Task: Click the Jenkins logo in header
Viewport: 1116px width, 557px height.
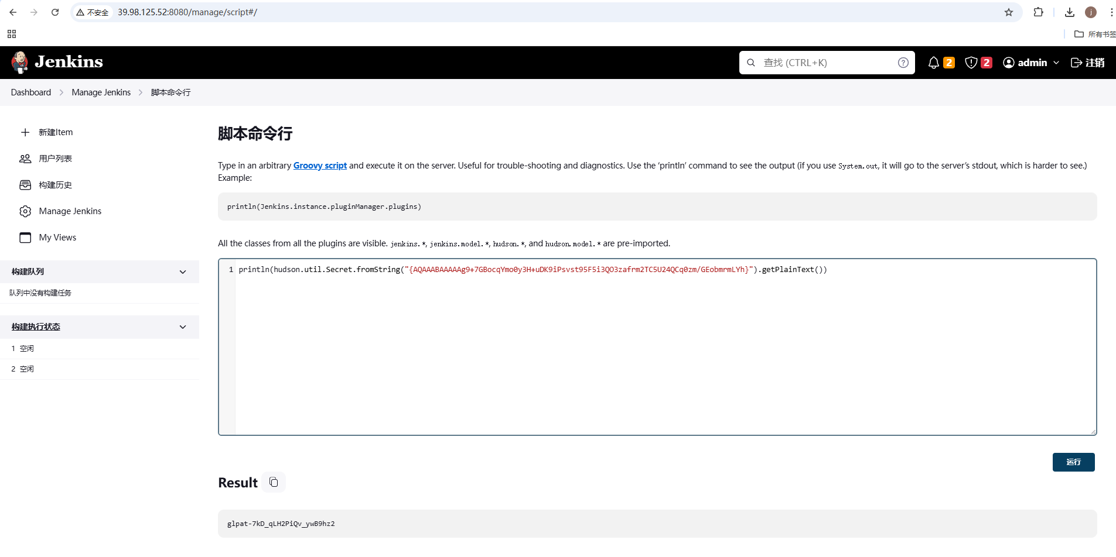Action: point(57,62)
